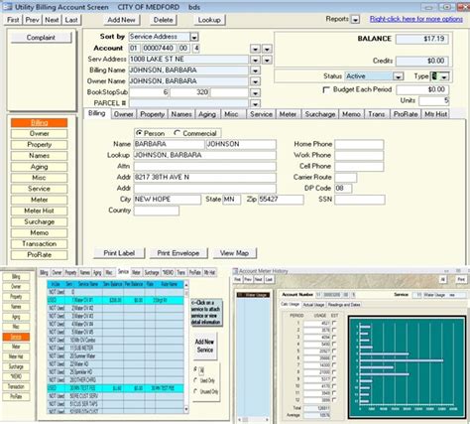Open the PARCEL # dropdown arrow
This screenshot has height=424, width=470.
click(255, 104)
